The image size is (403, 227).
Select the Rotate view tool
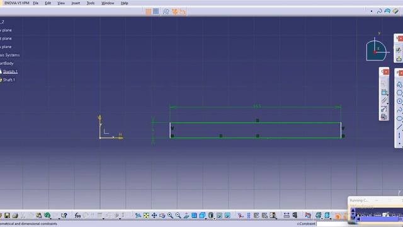[162, 216]
